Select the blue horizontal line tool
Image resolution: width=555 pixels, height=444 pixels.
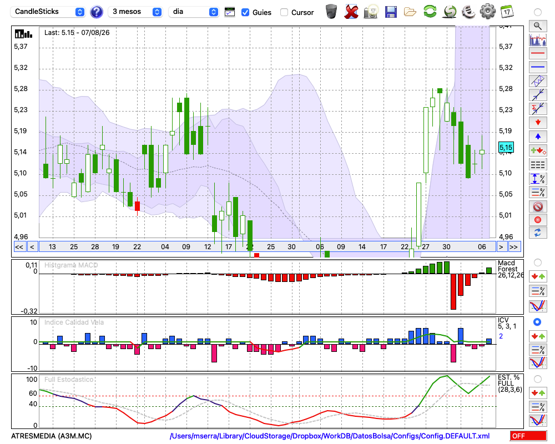pos(538,67)
